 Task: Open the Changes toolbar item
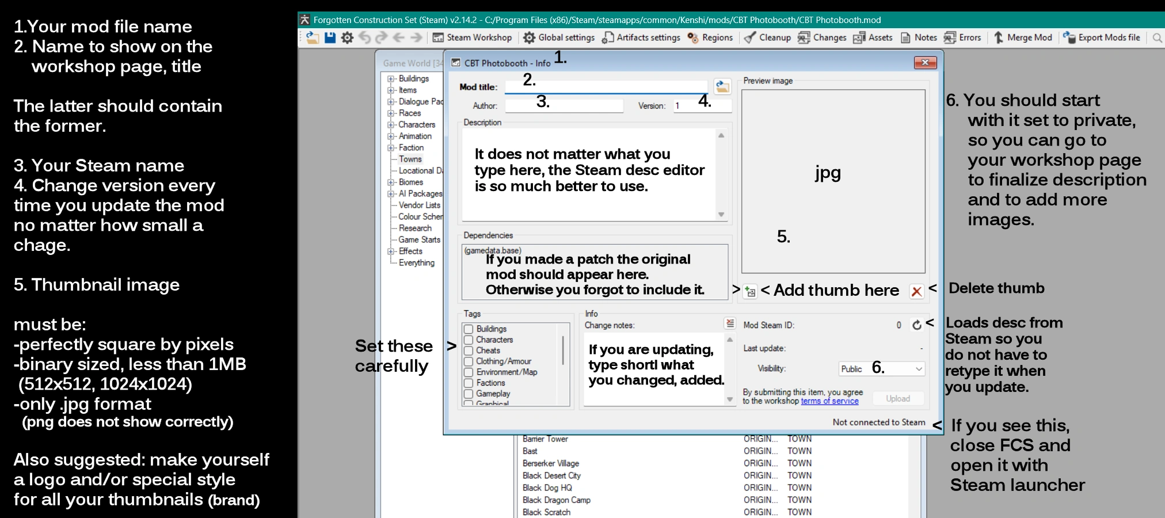pos(822,37)
